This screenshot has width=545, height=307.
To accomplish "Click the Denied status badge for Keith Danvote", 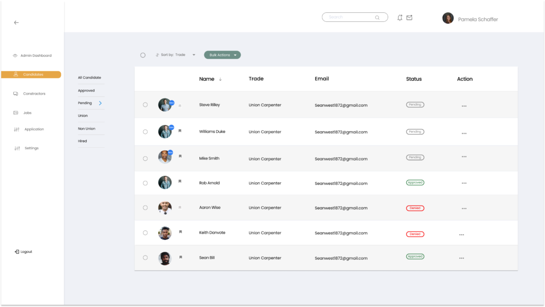I will coord(415,234).
